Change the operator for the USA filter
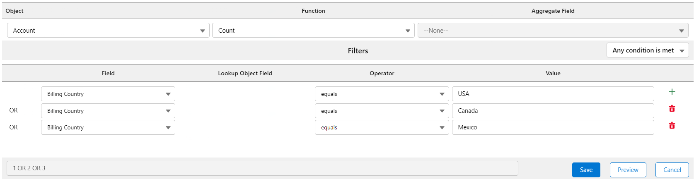Image resolution: width=694 pixels, height=179 pixels. 382,94
